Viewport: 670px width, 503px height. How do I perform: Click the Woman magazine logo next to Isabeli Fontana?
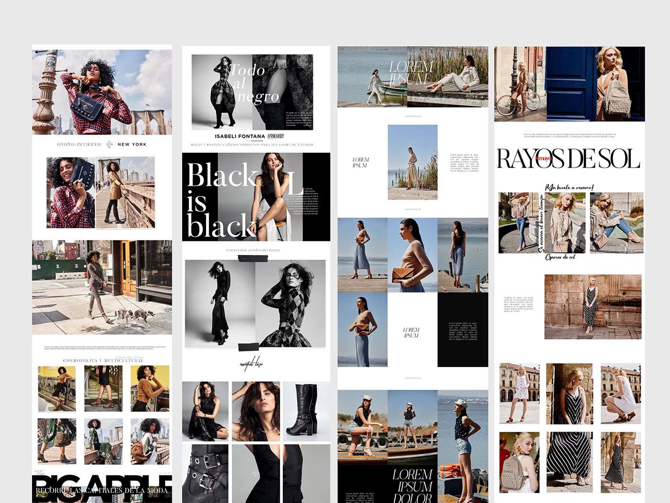coord(276,136)
